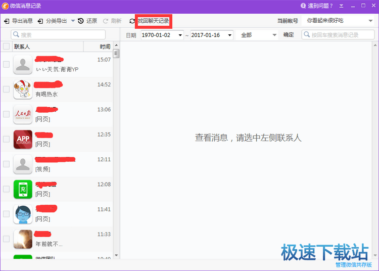
Task: Toggle the select-all checkbox in header
Action: click(6, 47)
